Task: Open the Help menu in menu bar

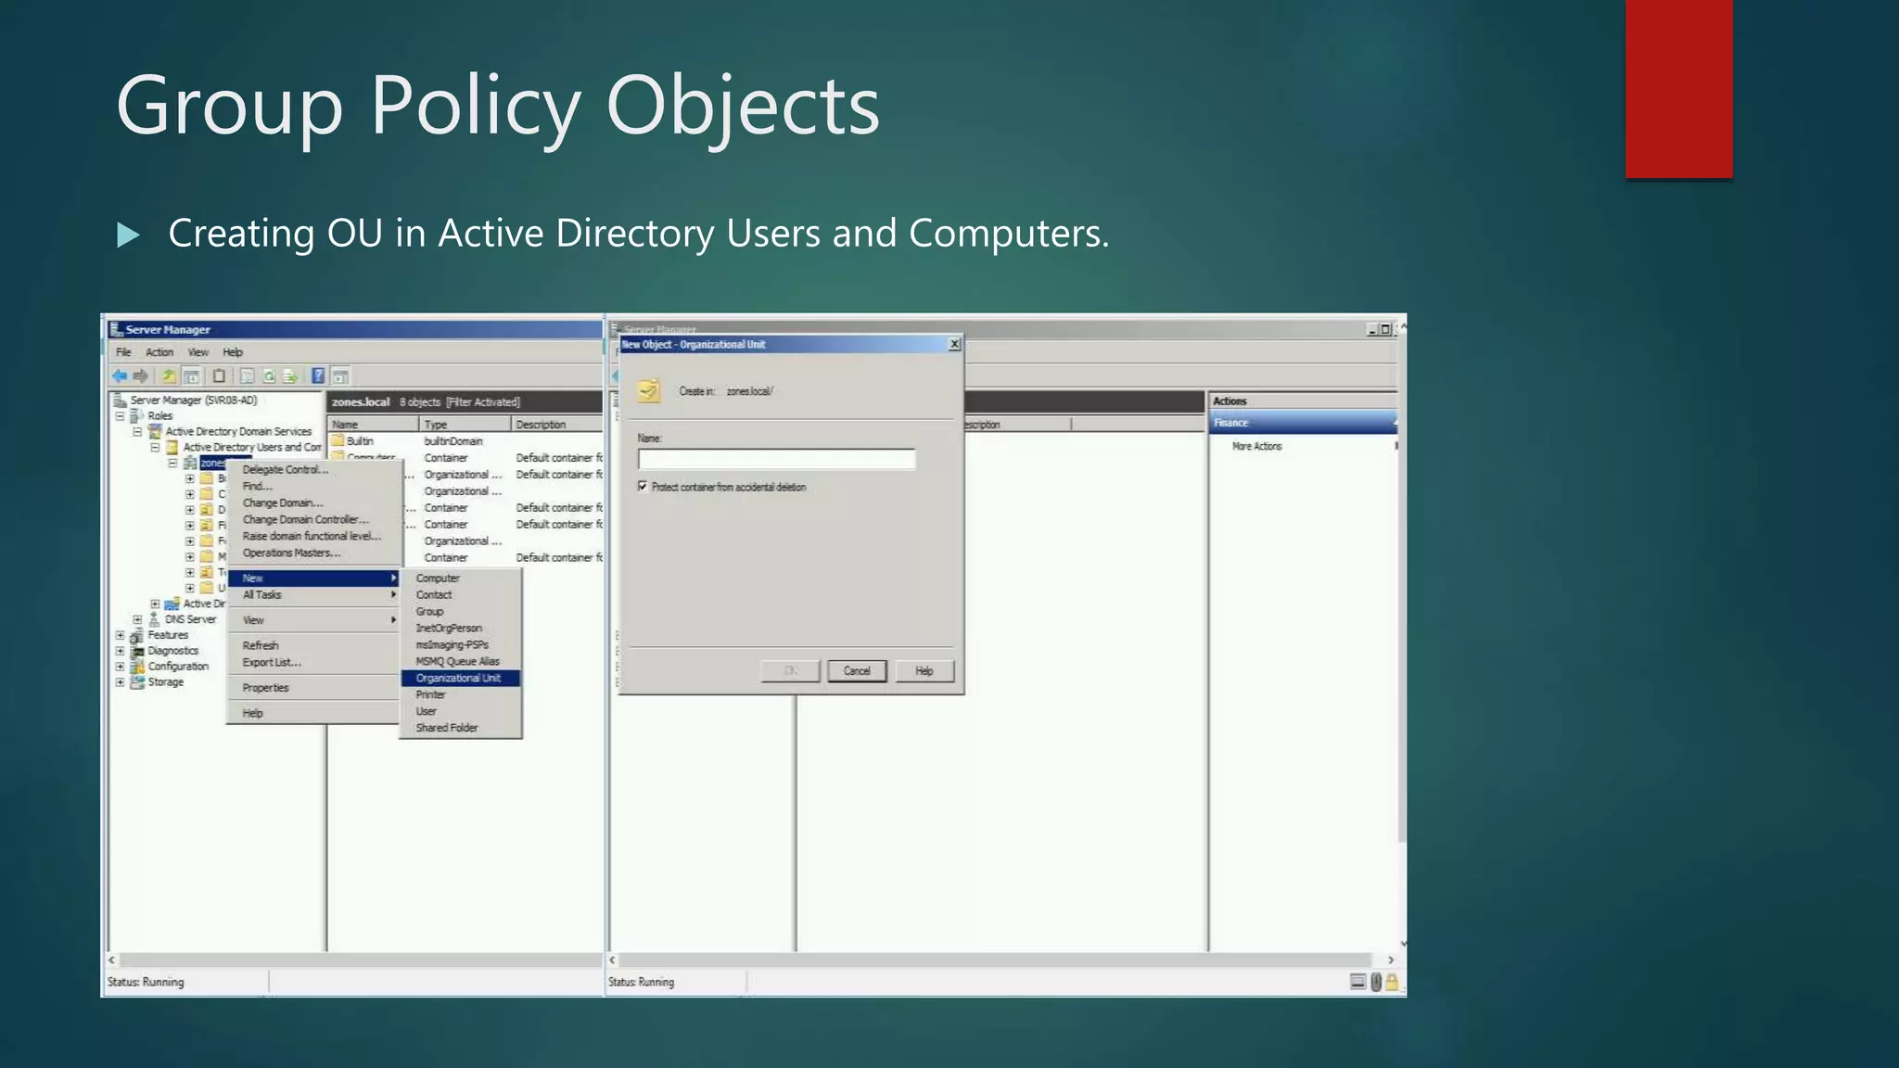Action: point(233,352)
